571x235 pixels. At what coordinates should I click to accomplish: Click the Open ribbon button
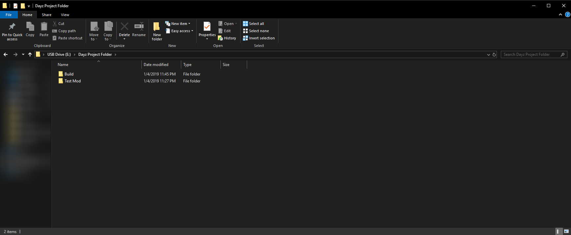[x=227, y=24]
